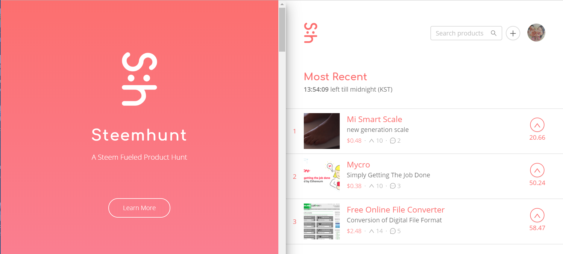Open the File Converter thumbnail
Viewport: 563px width, 254px height.
pyautogui.click(x=322, y=221)
